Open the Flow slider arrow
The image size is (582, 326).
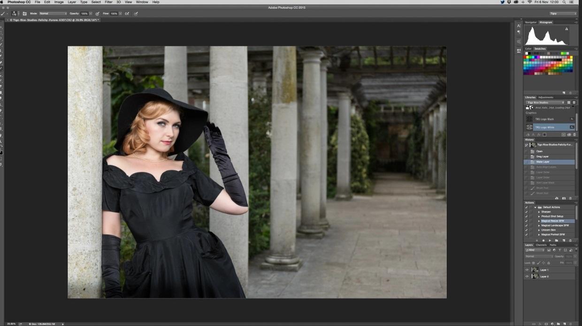(120, 14)
